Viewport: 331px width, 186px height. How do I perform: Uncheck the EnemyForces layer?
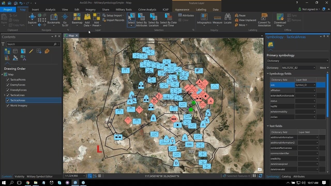point(7,85)
